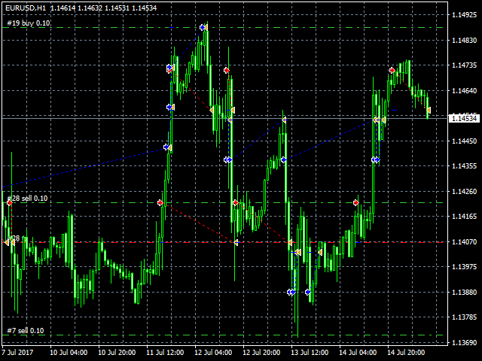Image resolution: width=482 pixels, height=361 pixels.
Task: Select orange close marker on price line near 12 Jul 20:00
Action: coord(284,120)
